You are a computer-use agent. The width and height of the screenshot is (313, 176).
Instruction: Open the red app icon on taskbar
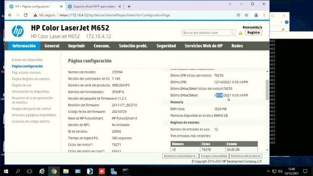tap(102, 171)
